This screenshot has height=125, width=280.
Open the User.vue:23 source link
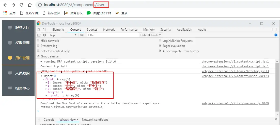click(235, 76)
